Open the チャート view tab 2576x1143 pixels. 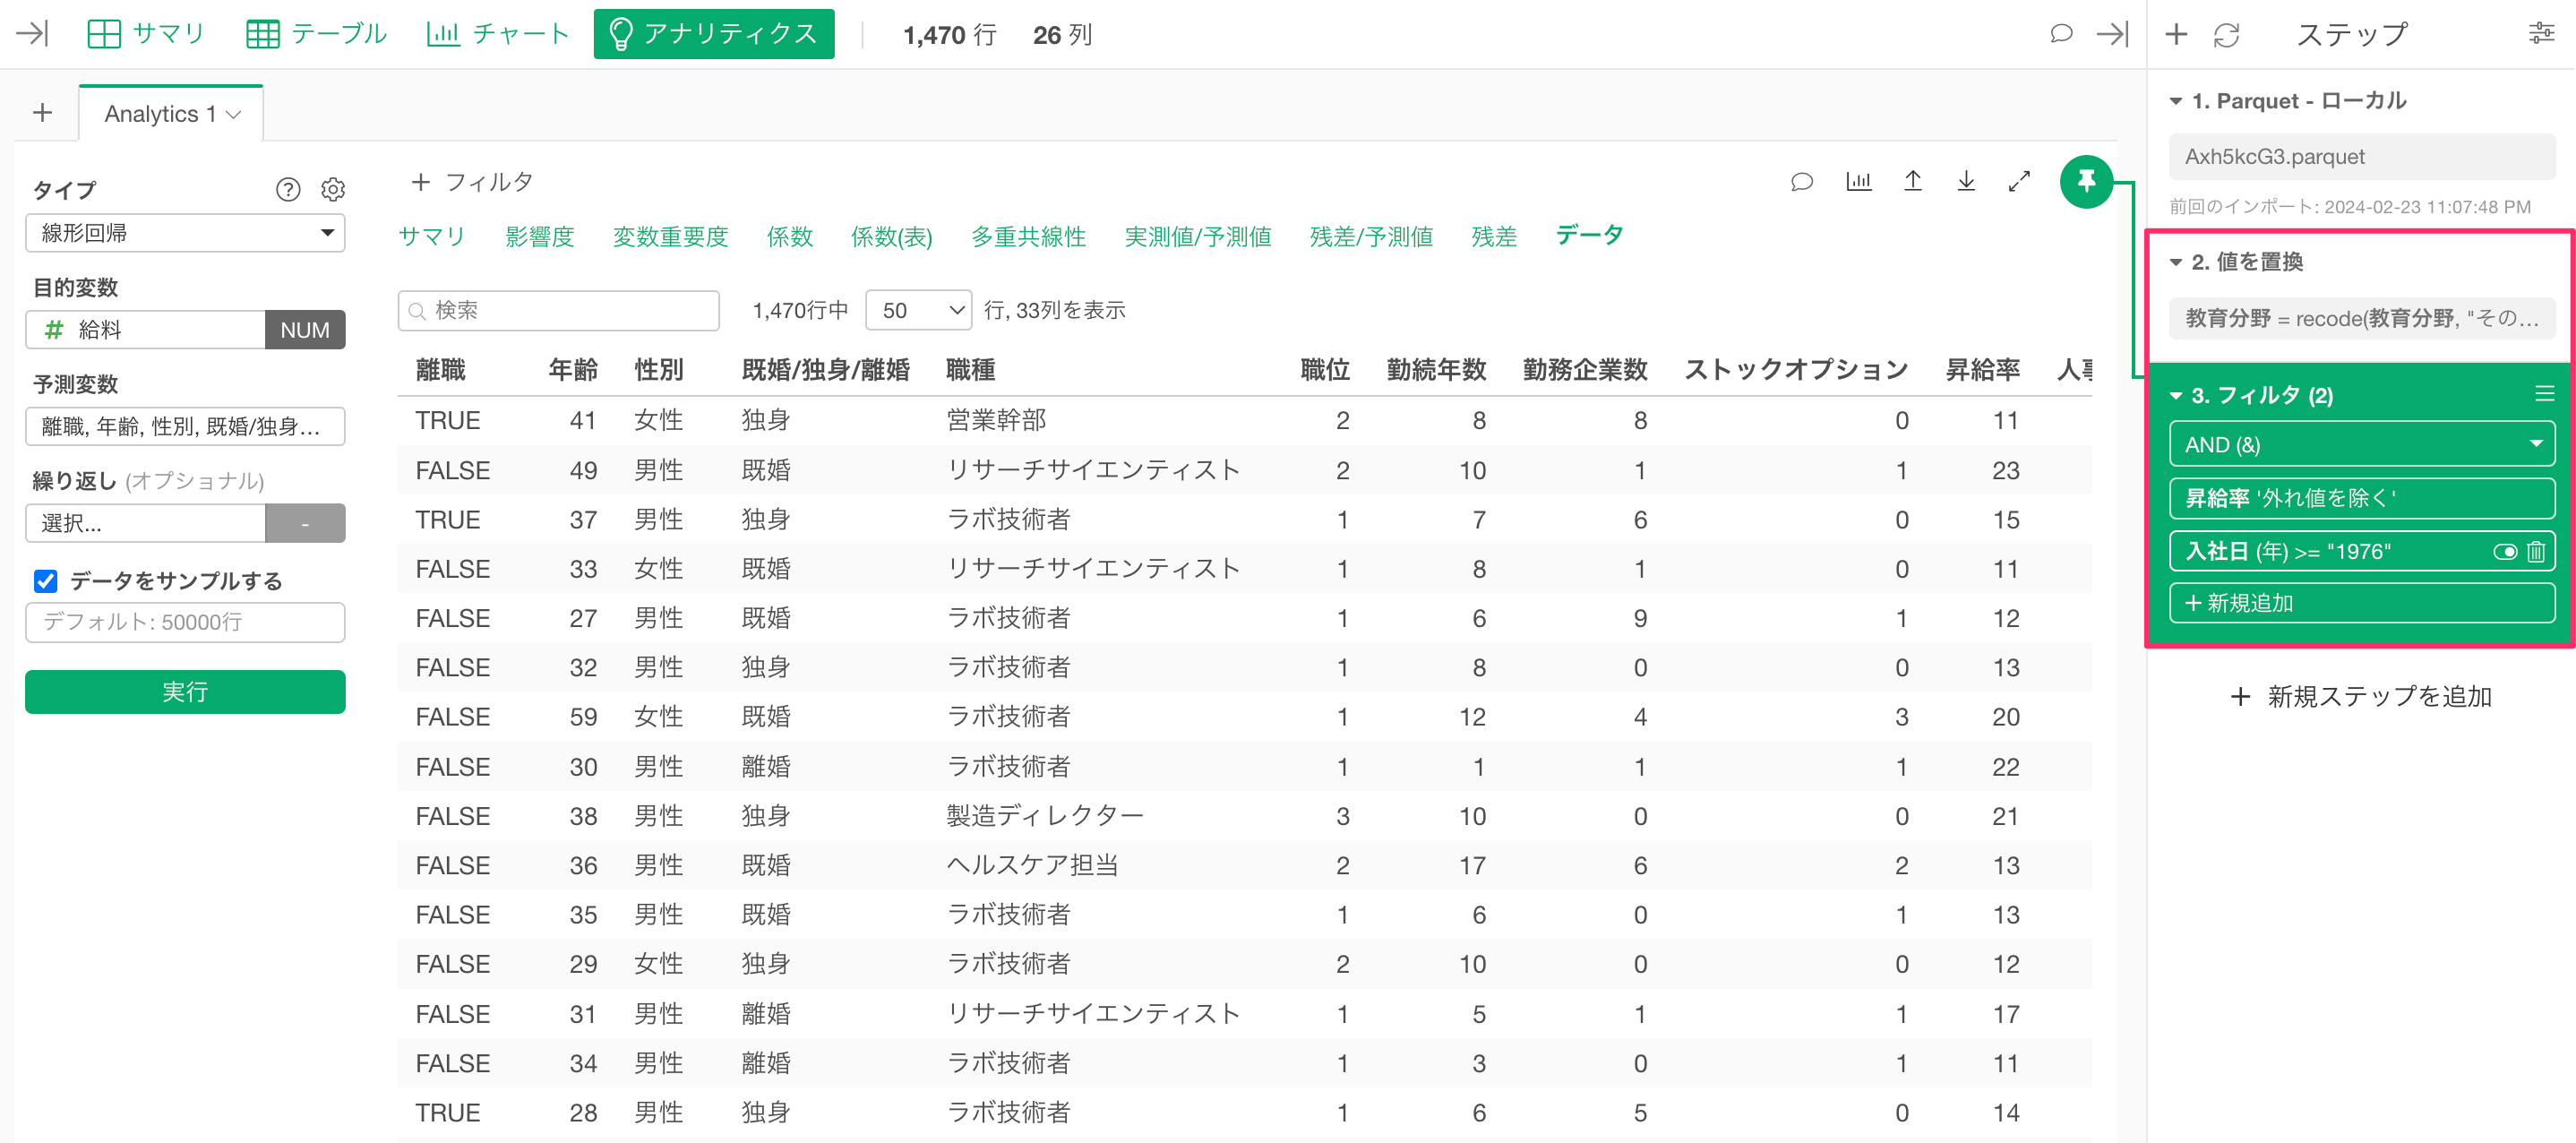pyautogui.click(x=497, y=34)
